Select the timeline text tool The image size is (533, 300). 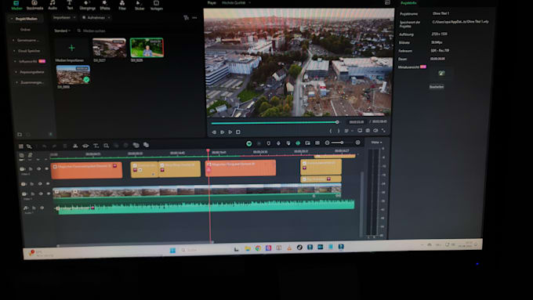pyautogui.click(x=96, y=146)
